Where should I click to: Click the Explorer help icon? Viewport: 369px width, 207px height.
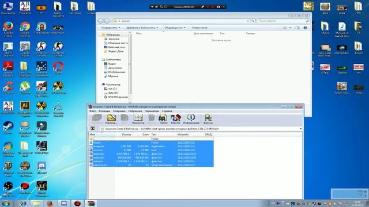tap(305, 28)
